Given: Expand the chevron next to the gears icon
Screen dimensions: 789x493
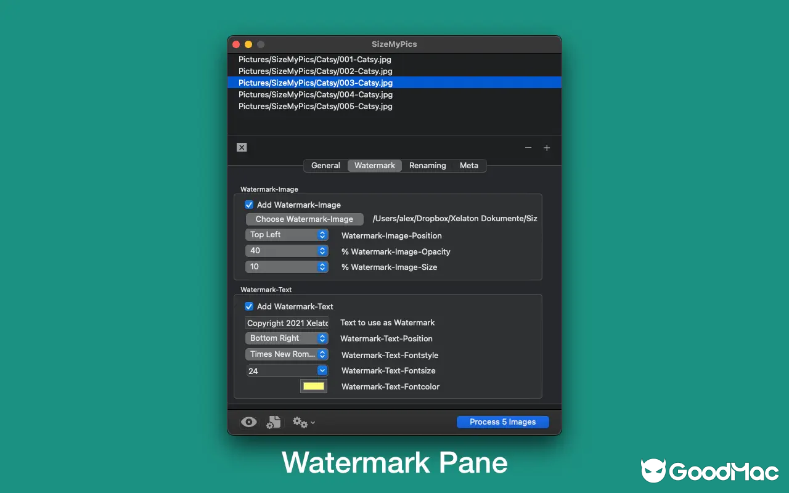Looking at the screenshot, I should click(311, 423).
